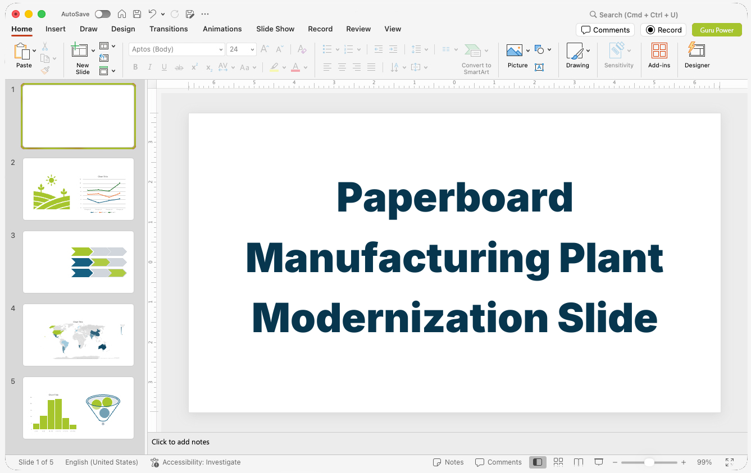This screenshot has height=473, width=751.
Task: Open the Insert tab
Action: tap(56, 29)
